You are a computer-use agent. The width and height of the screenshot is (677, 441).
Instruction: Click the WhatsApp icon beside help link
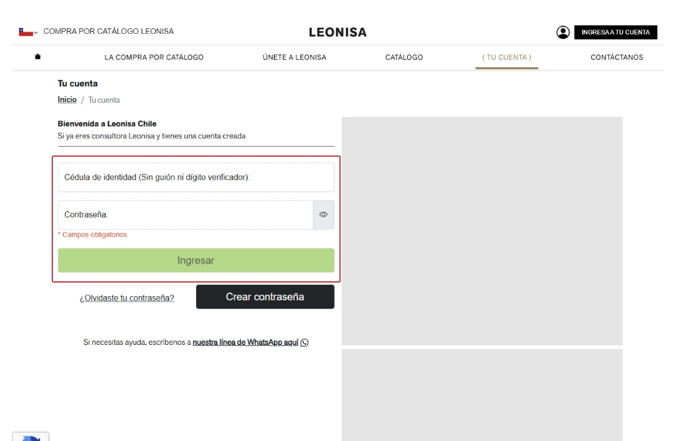coord(305,342)
